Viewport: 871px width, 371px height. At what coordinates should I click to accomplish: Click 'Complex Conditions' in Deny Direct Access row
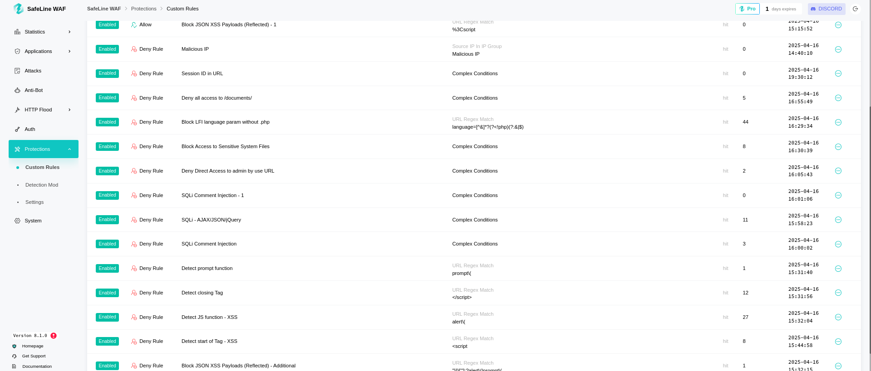tap(475, 171)
